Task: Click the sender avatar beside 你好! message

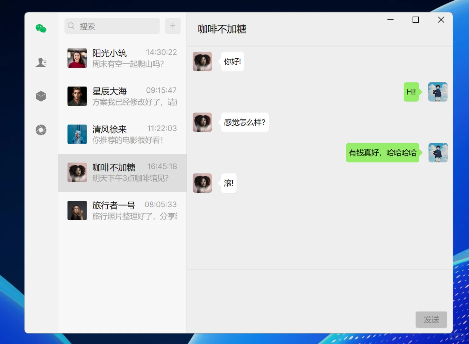Action: click(202, 61)
